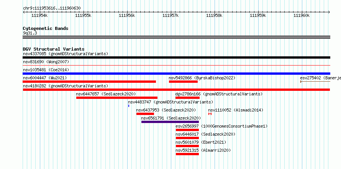Click the nsv1035481 blue variant bar
341x169 pixels.
[176, 74]
